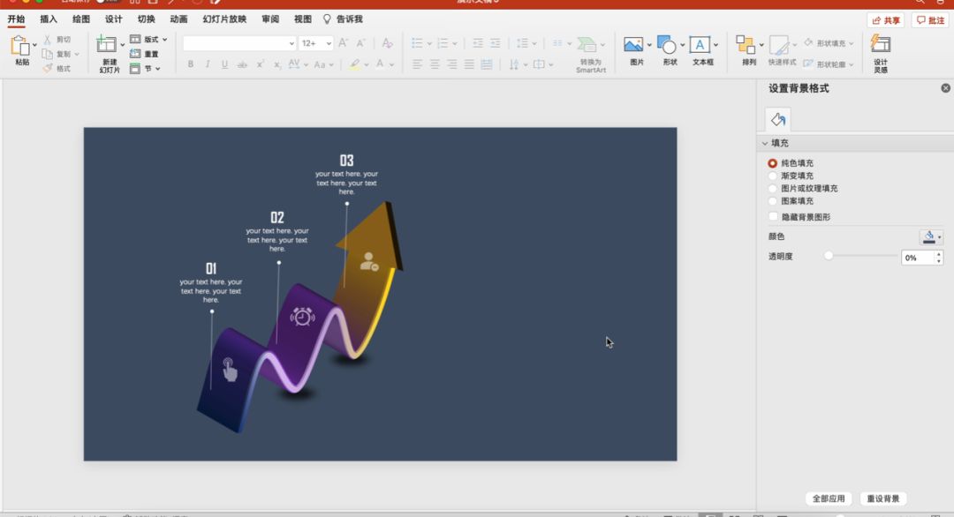Click the Format painter (格式) brush icon

coord(48,69)
